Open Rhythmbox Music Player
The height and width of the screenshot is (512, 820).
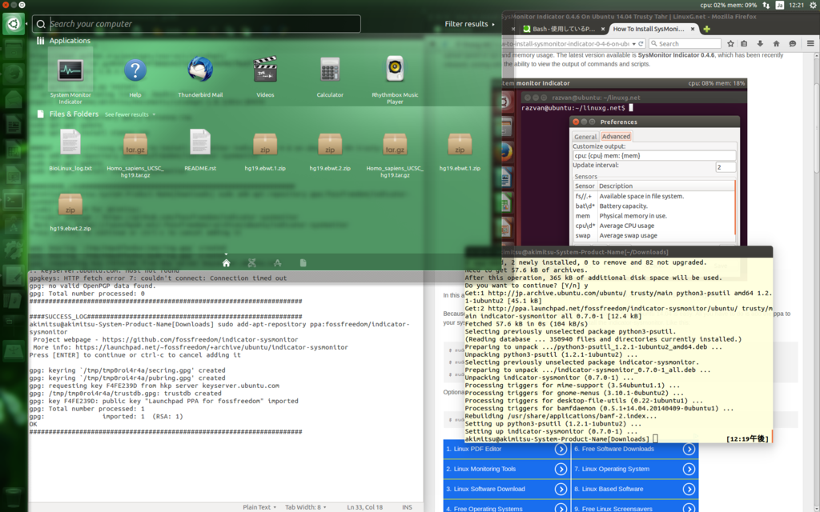coord(395,78)
